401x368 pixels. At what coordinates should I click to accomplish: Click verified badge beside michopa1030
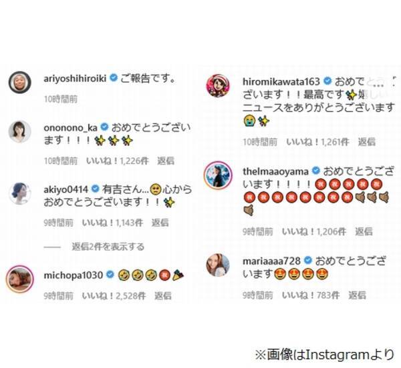coord(110,275)
